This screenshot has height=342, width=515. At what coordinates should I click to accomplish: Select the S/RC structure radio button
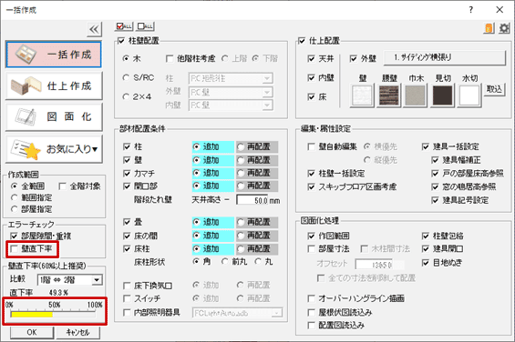126,77
